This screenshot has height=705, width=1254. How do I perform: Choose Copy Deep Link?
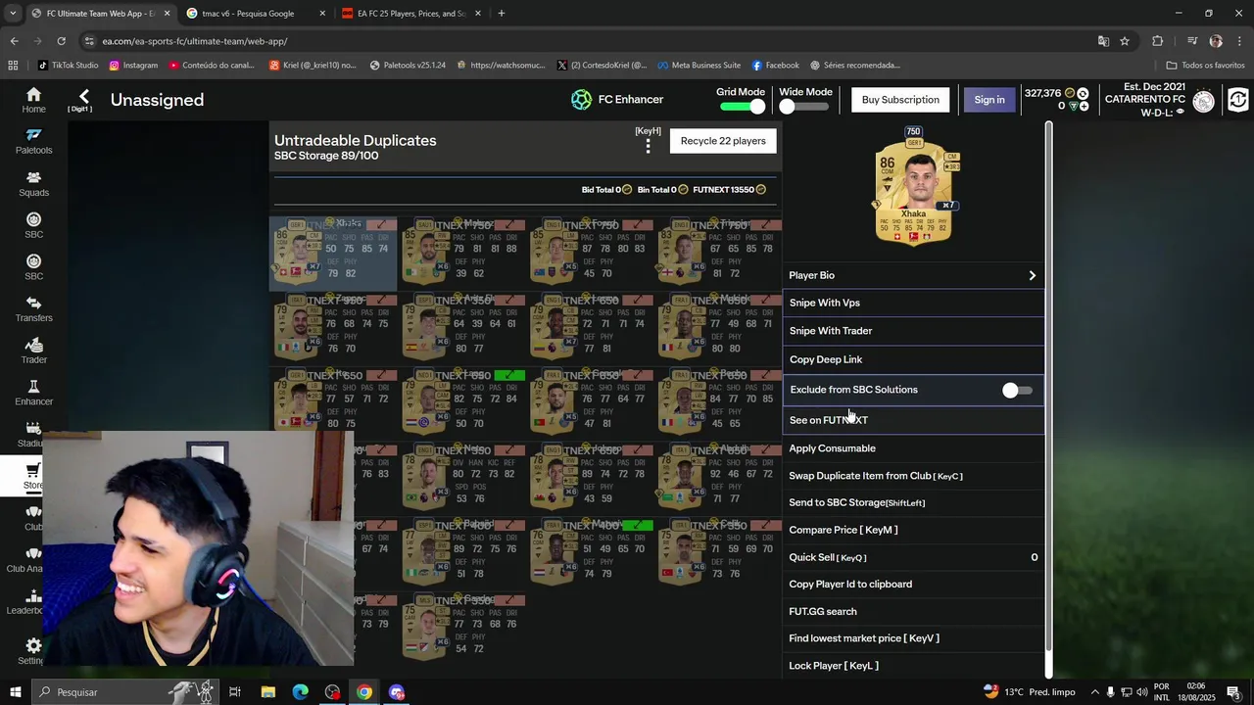tap(913, 359)
